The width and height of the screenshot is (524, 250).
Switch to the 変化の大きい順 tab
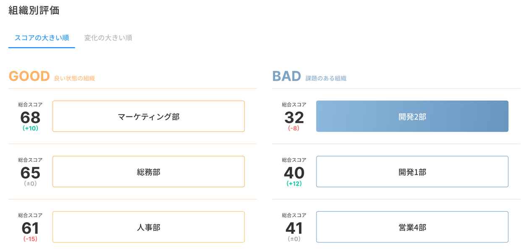(108, 38)
